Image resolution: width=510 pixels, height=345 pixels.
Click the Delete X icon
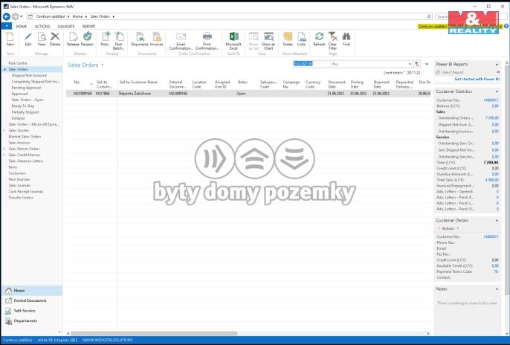click(x=55, y=36)
